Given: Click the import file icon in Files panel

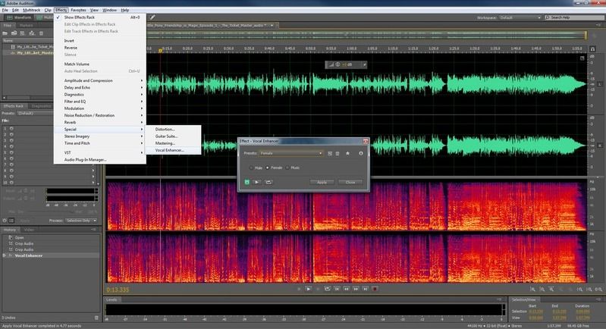Looking at the screenshot, I should [14, 33].
